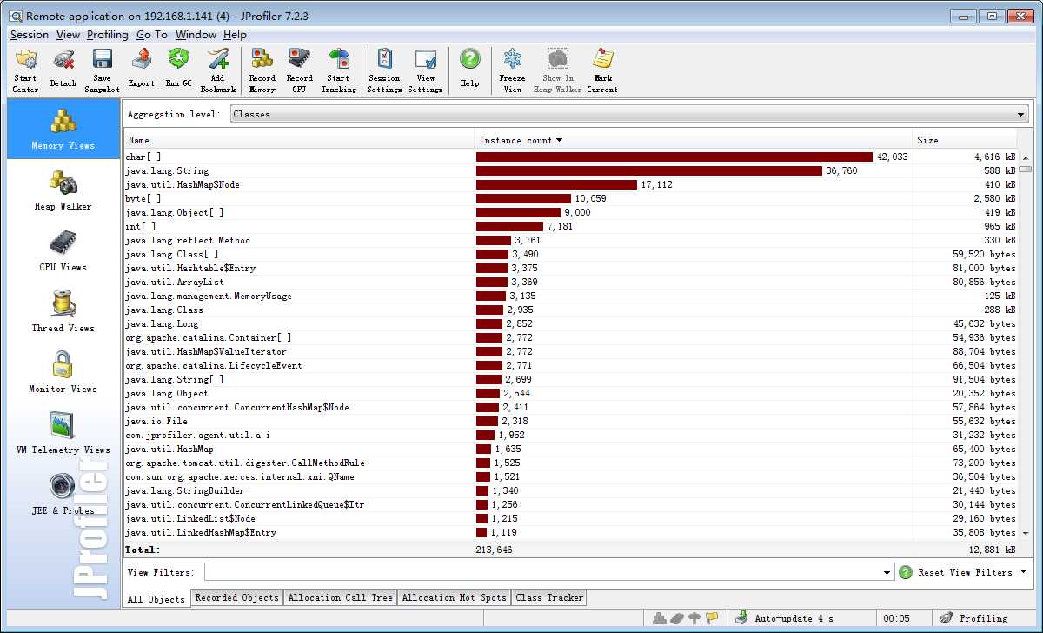Viewport: 1043px width, 633px height.
Task: Expand the View Filters history dropdown arrow
Action: coord(887,572)
